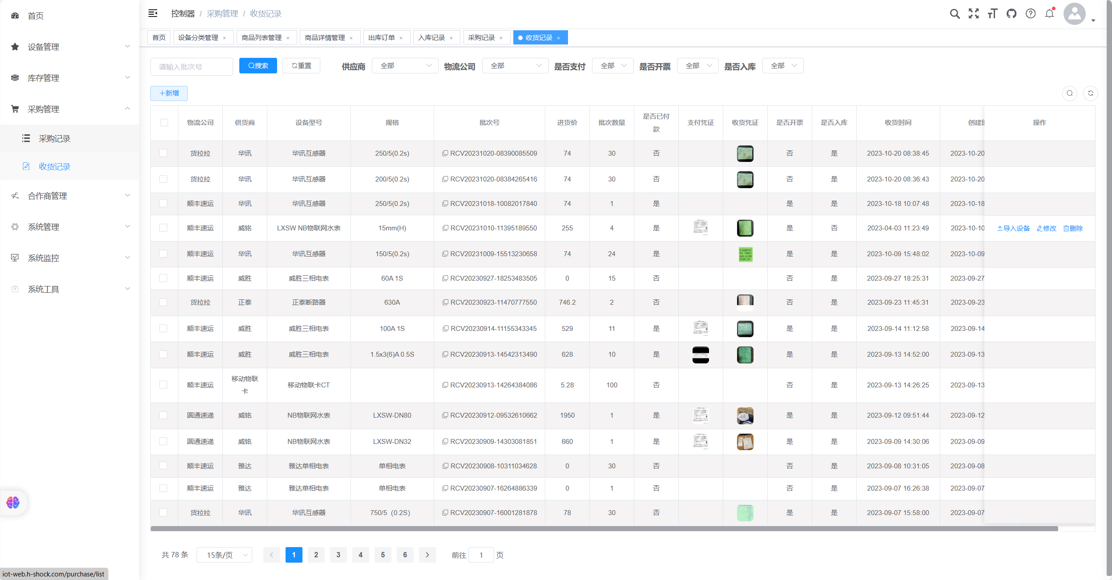Screen dimensions: 1112x580
Task: Open the notification bell
Action: pos(1050,14)
